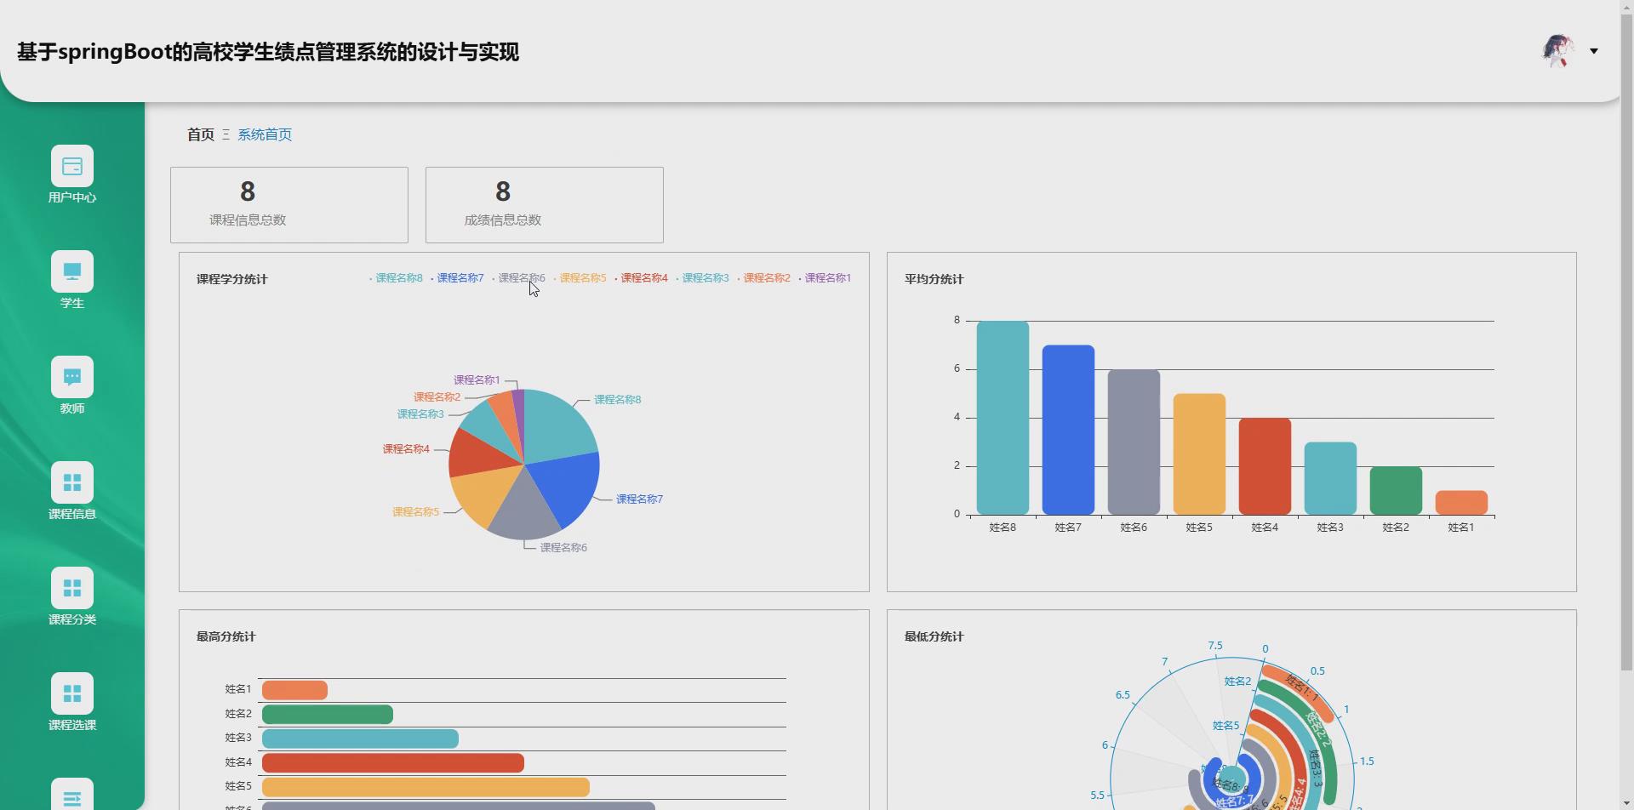Open the 课程分类 grid icon
The image size is (1634, 810).
tap(72, 588)
